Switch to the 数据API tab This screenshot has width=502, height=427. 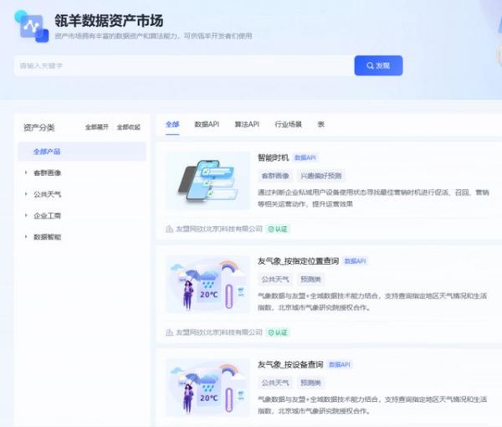(207, 124)
